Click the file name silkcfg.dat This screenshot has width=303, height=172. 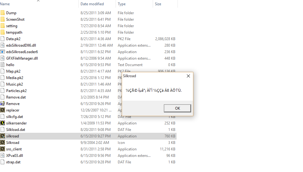click(x=15, y=117)
